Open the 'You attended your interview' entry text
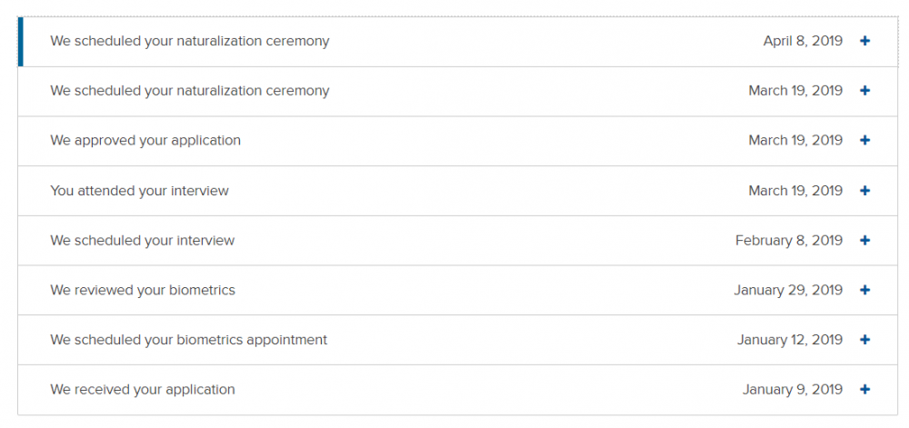This screenshot has height=428, width=909. 139,191
